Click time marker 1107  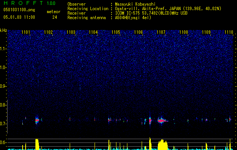(161, 32)
